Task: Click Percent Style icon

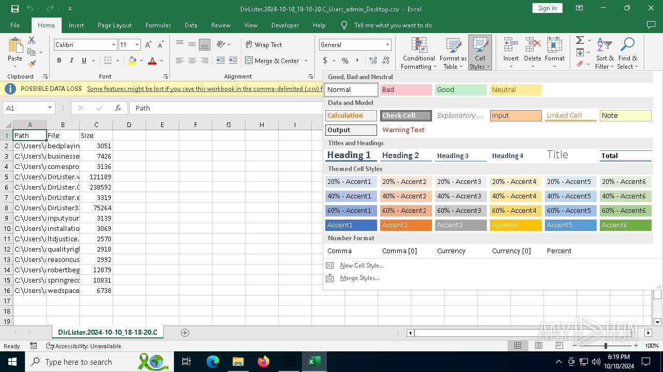Action: click(x=345, y=60)
